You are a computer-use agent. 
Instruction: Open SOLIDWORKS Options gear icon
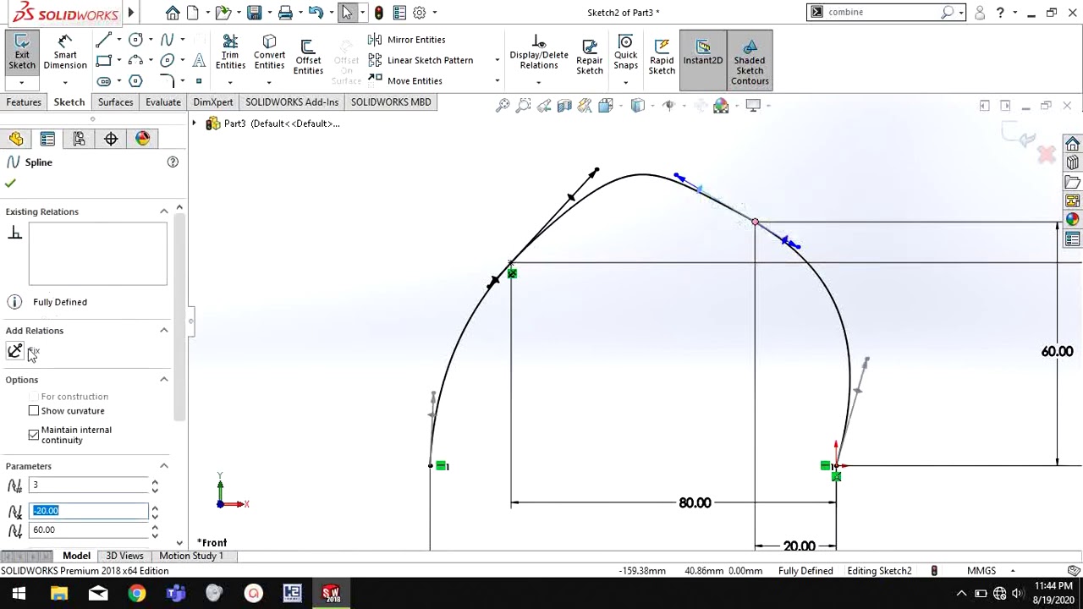click(x=419, y=13)
